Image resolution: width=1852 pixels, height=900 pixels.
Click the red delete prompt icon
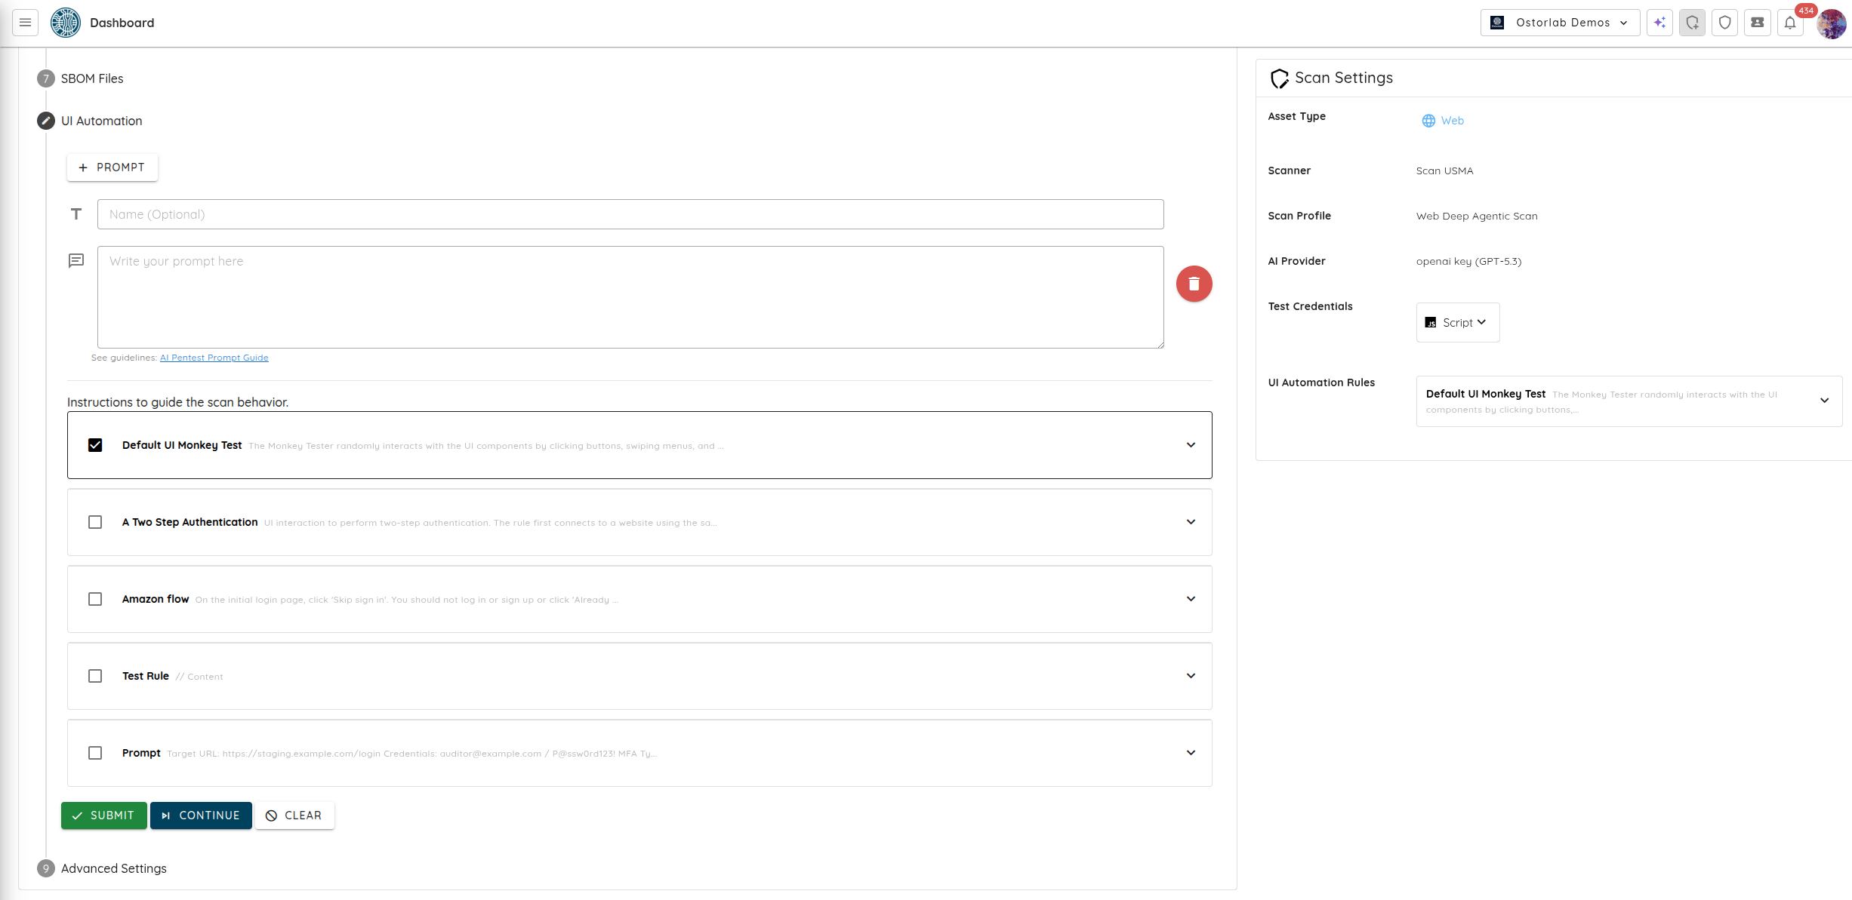tap(1194, 283)
